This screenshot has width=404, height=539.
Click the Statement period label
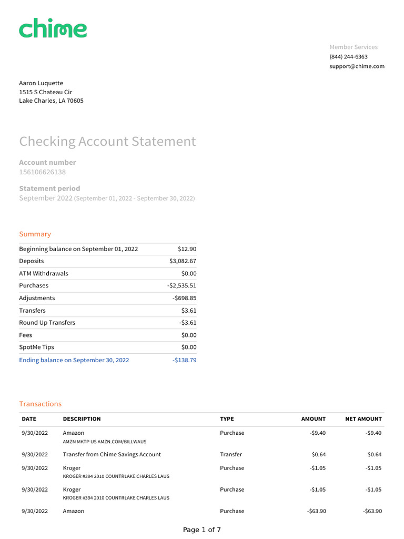49,188
